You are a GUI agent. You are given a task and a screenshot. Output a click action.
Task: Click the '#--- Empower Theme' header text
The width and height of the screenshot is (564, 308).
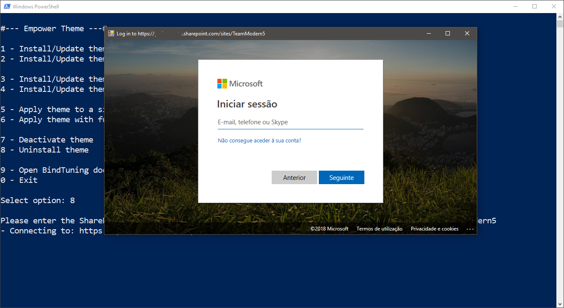point(52,28)
